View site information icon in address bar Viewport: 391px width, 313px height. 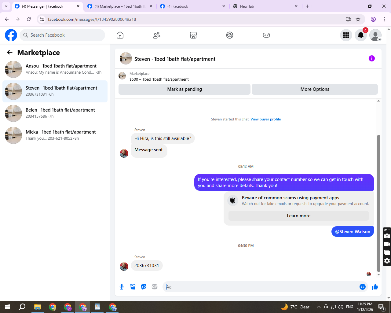pos(42,19)
